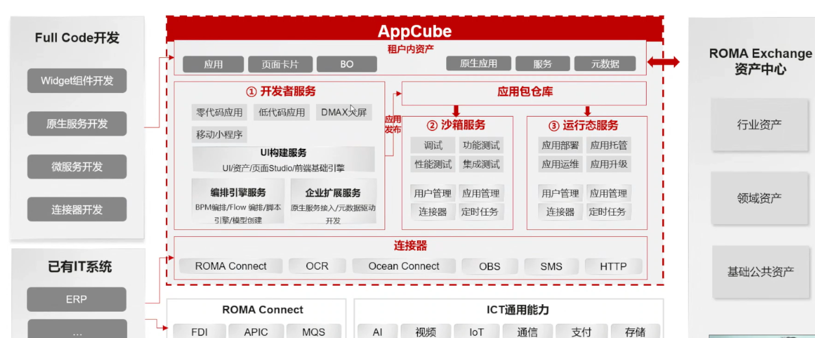Select the OCR connector
Viewport: 815px width, 338px height.
[x=317, y=266]
